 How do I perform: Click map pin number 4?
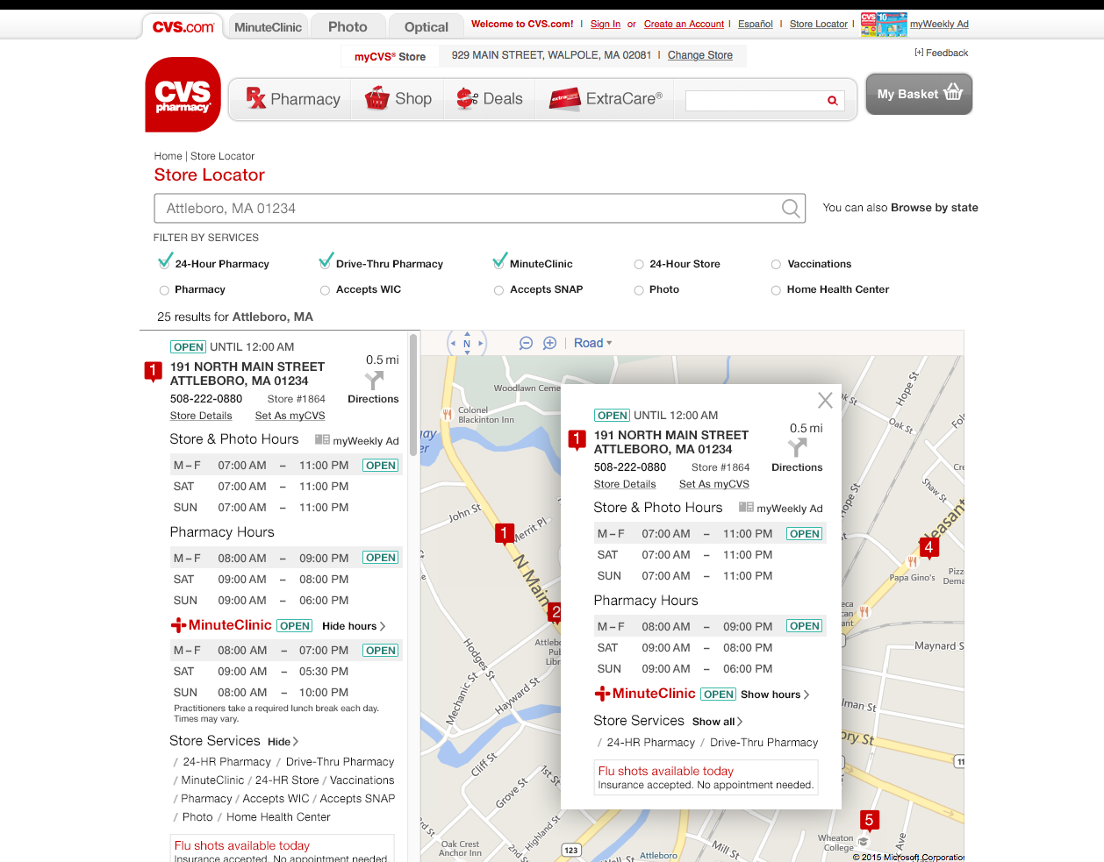pyautogui.click(x=928, y=548)
